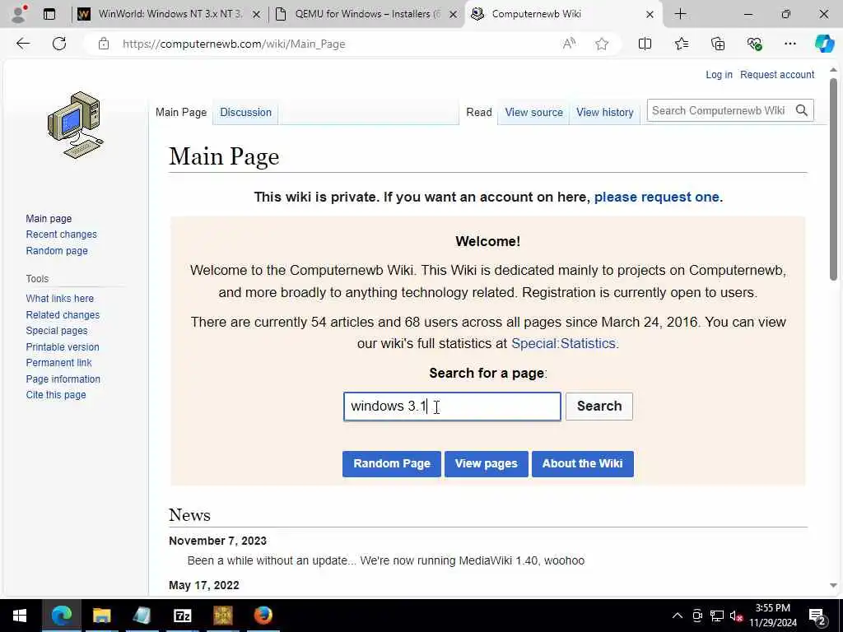Screen dimensions: 843x632
Task: Open the Special:Statistics link
Action: click(563, 343)
